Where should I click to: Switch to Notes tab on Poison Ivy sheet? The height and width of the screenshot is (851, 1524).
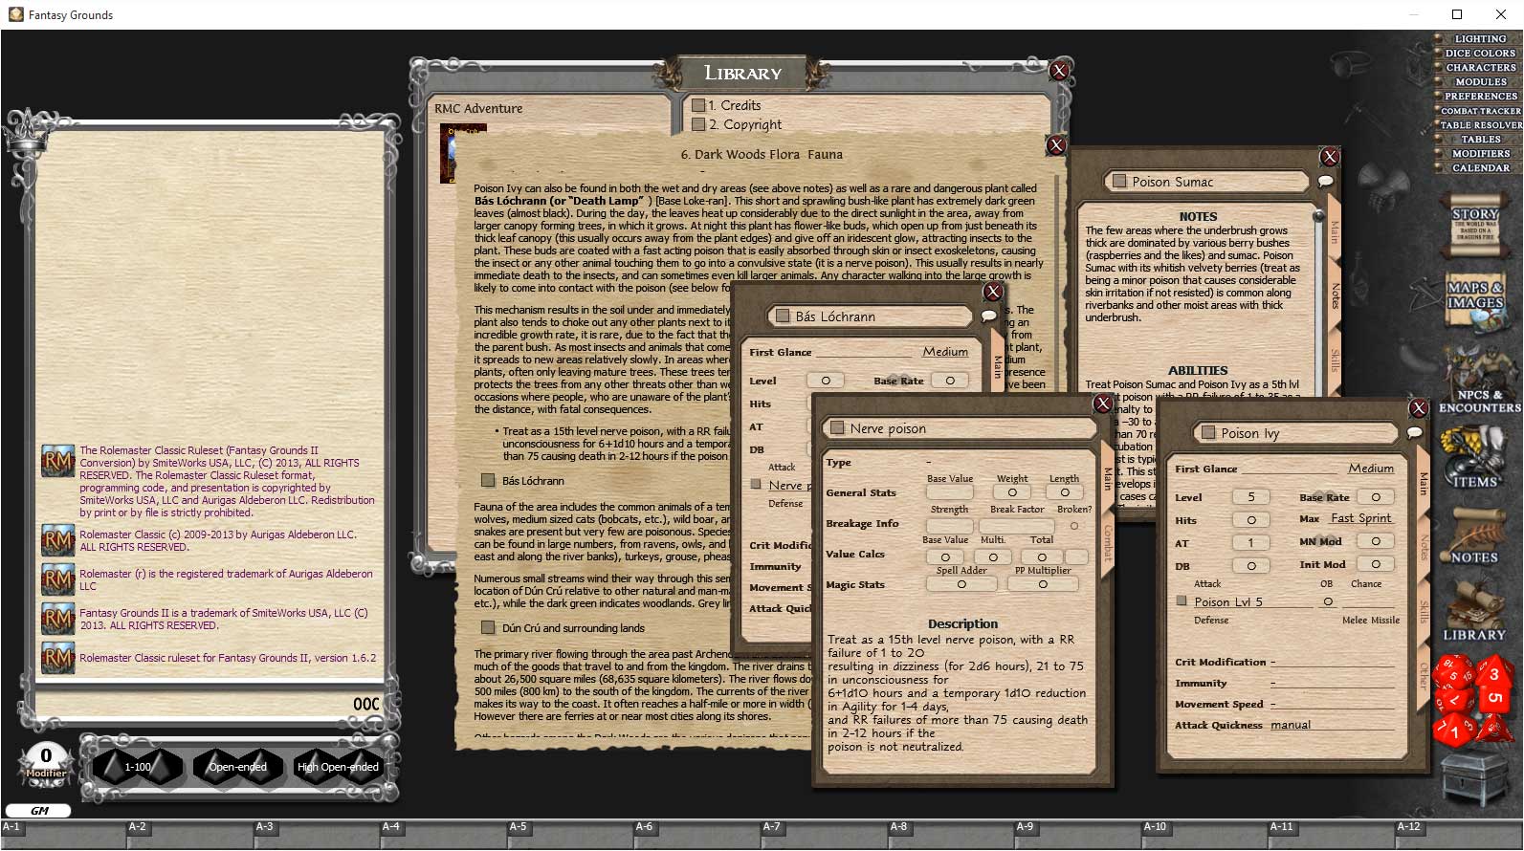[1425, 548]
